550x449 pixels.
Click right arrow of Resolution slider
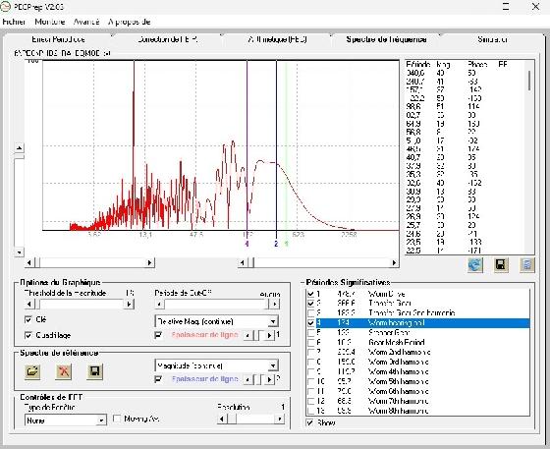point(280,419)
